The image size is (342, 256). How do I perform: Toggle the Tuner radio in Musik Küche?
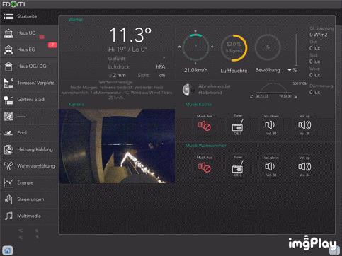[238, 126]
